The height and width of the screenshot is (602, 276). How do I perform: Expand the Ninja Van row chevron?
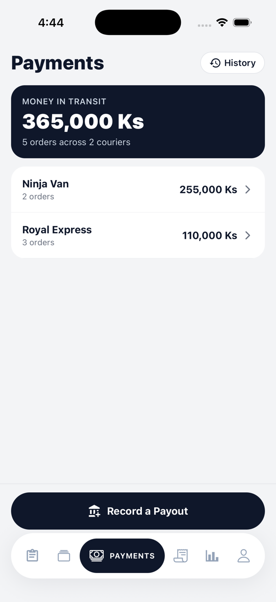click(x=248, y=189)
